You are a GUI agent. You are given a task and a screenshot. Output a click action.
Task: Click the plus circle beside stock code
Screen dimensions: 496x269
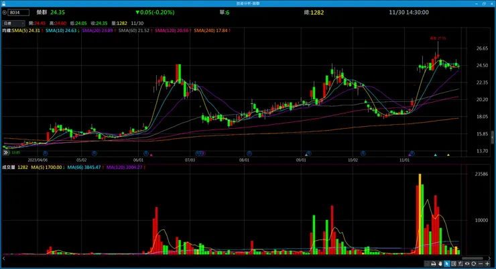5,13
